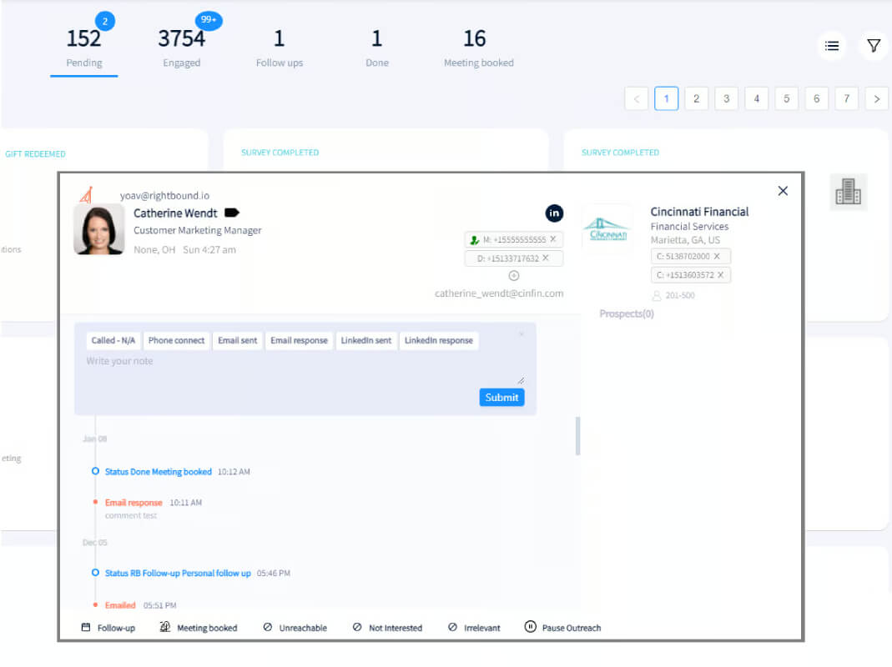Click the notification badge 2 on Pending
892x667 pixels.
[104, 21]
